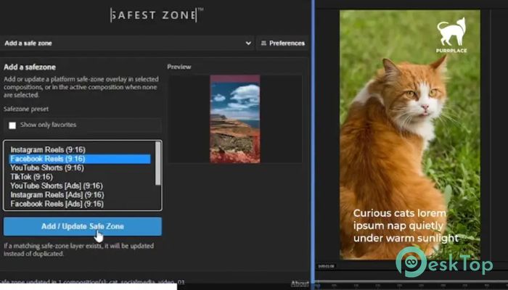
Task: Click the timecode display under the composition
Action: coord(326,266)
